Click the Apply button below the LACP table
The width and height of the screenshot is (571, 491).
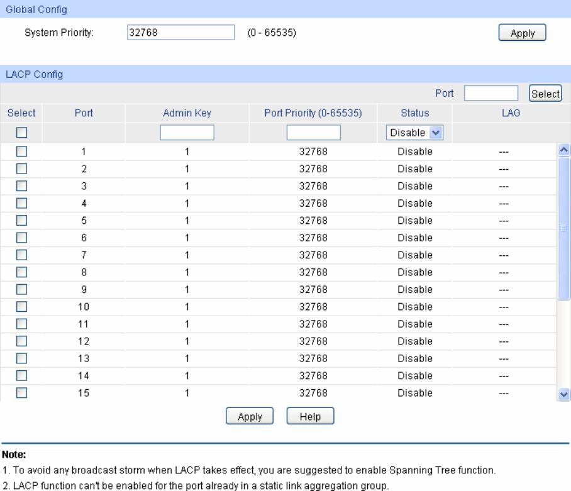[250, 417]
